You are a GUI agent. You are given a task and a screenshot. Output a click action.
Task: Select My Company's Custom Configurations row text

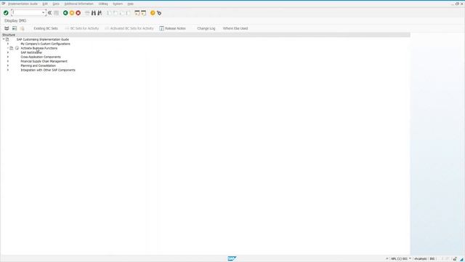coord(45,44)
